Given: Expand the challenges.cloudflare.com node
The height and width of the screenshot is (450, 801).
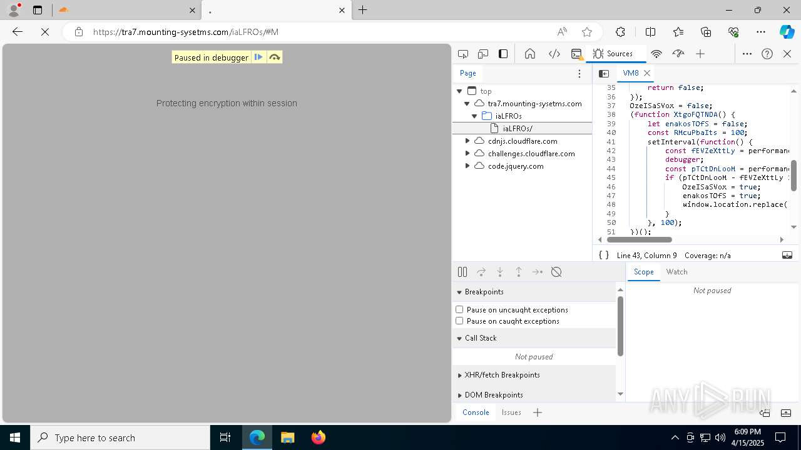Looking at the screenshot, I should point(467,154).
